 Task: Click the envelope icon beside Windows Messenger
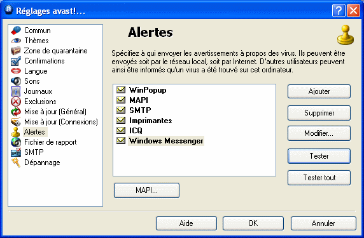pyautogui.click(x=121, y=141)
